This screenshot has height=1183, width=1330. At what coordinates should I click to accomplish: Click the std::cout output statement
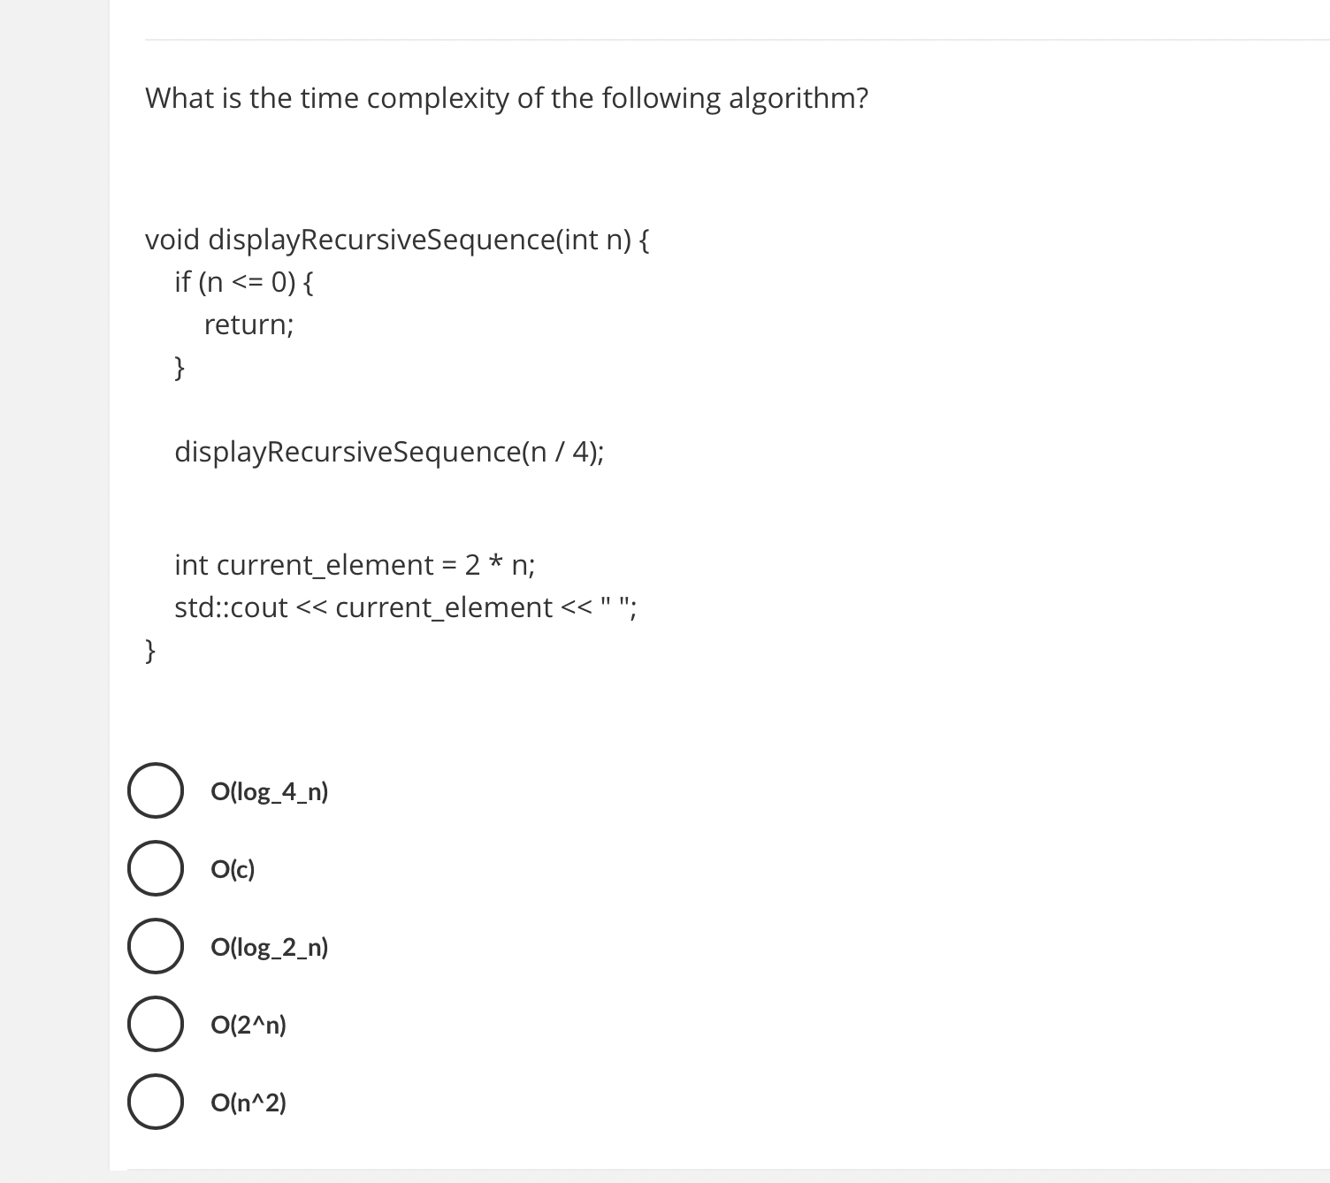tap(405, 607)
